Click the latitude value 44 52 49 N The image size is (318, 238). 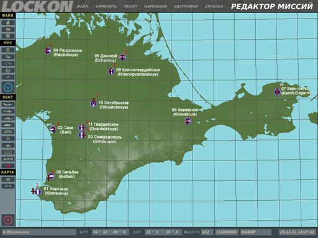[x=111, y=232]
